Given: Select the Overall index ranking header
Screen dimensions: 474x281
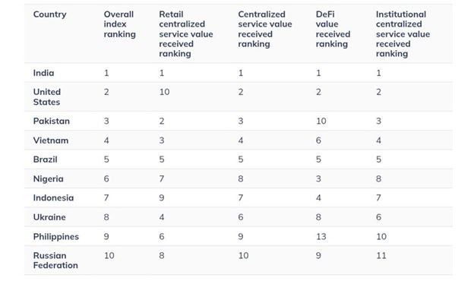Looking at the screenshot, I should [x=120, y=24].
